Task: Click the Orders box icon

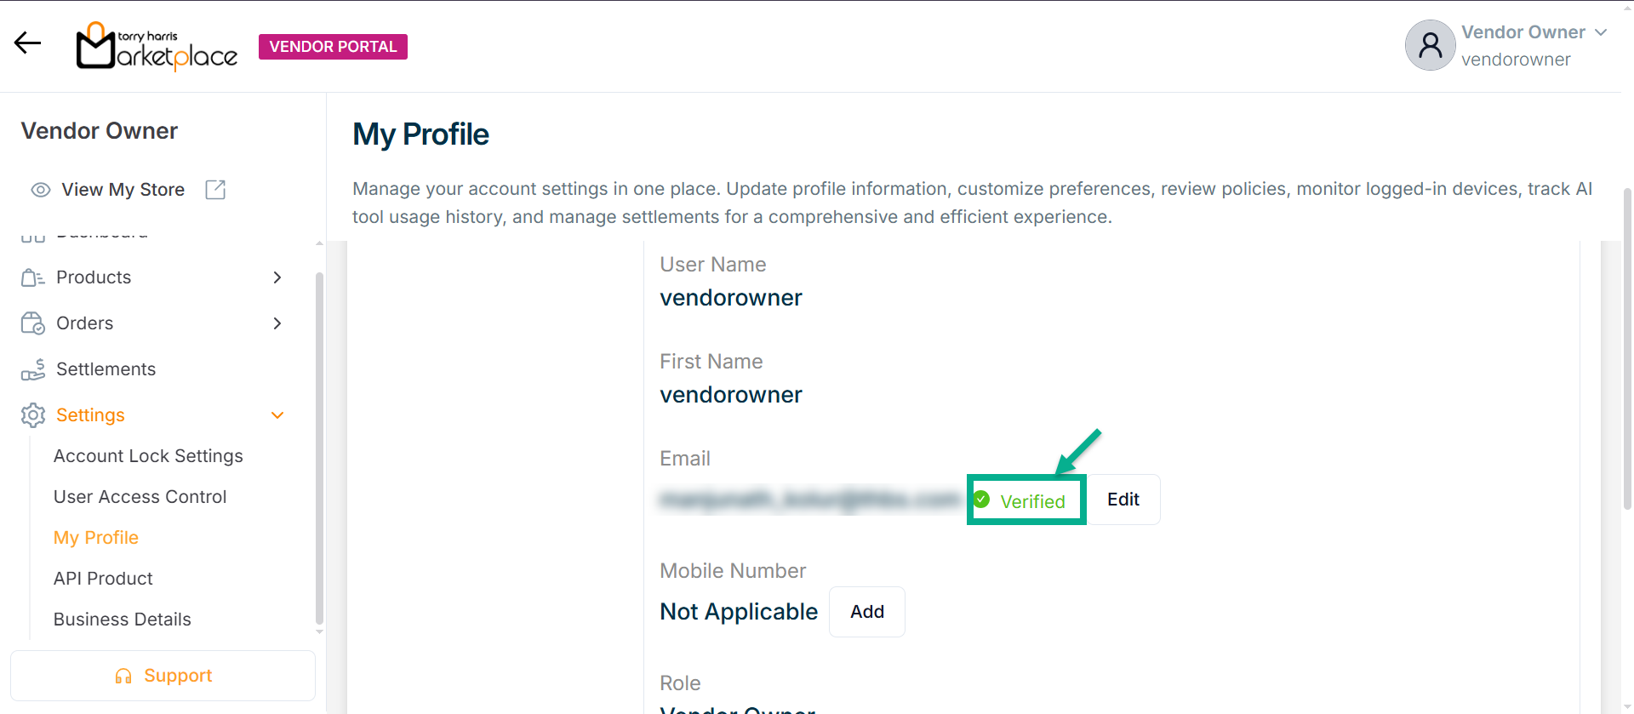Action: point(32,323)
